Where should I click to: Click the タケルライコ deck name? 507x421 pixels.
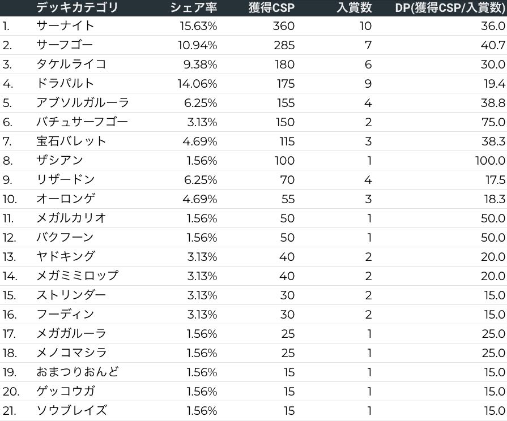click(x=71, y=65)
